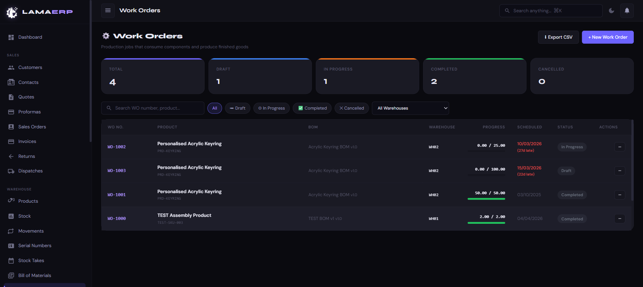643x287 pixels.
Task: Filter work orders by Completed
Action: pyautogui.click(x=312, y=108)
